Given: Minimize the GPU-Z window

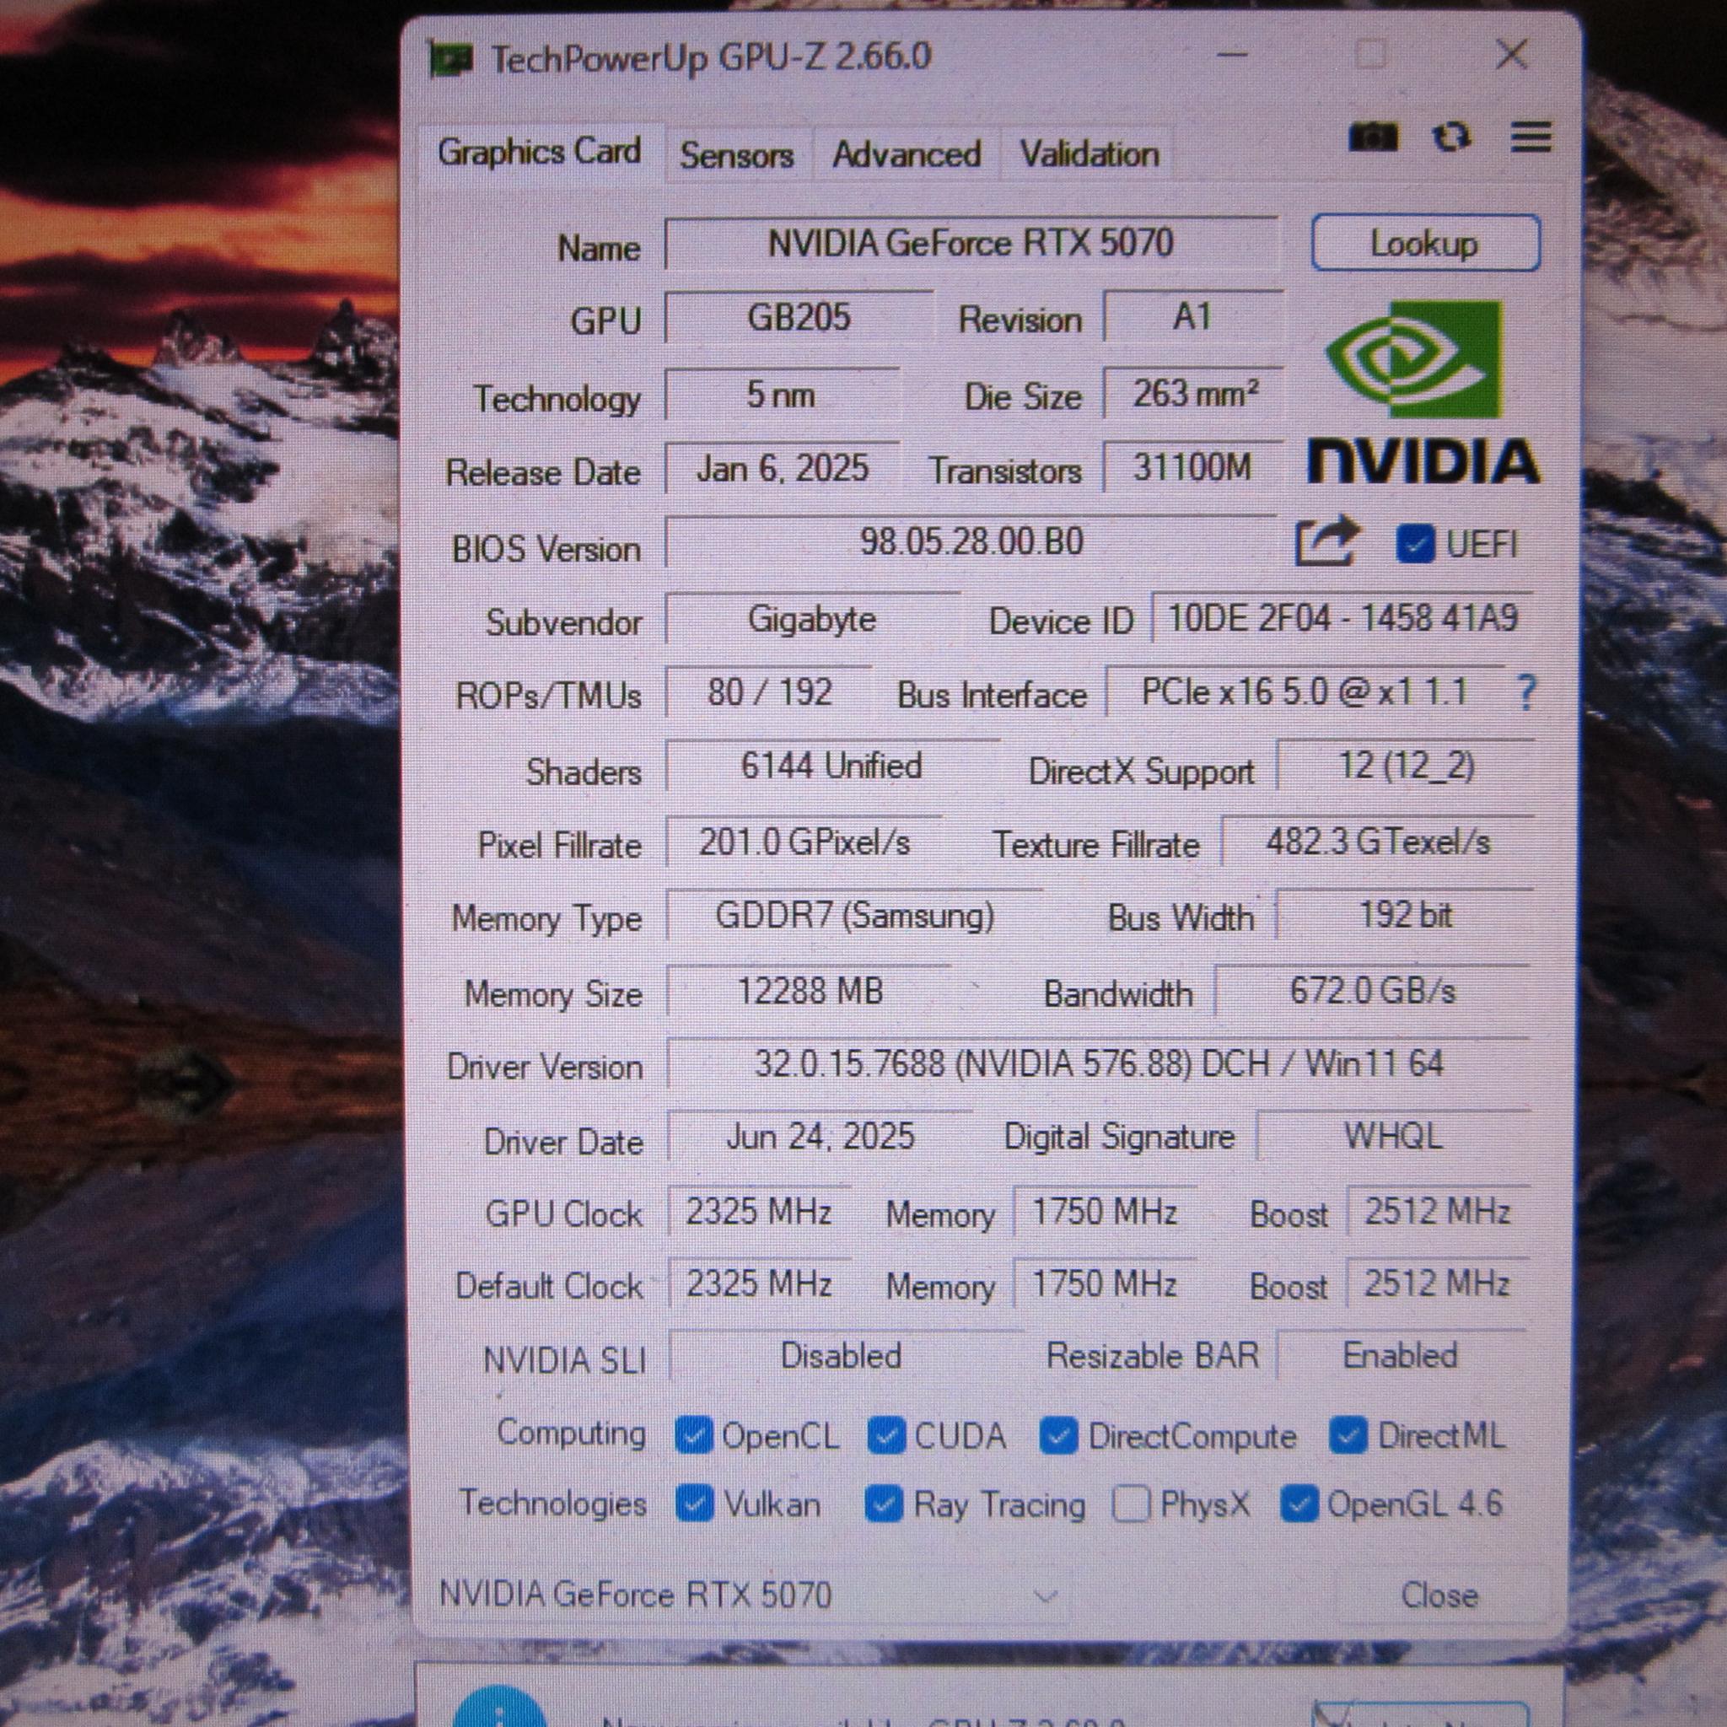Looking at the screenshot, I should point(1233,56).
